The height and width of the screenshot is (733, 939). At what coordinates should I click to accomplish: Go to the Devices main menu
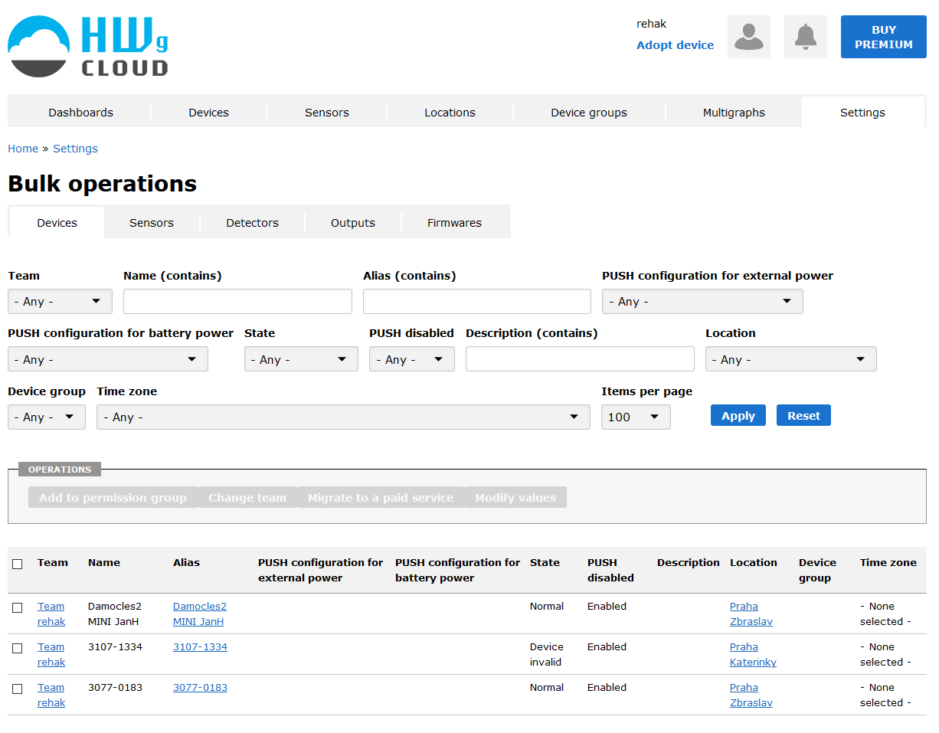pos(209,113)
